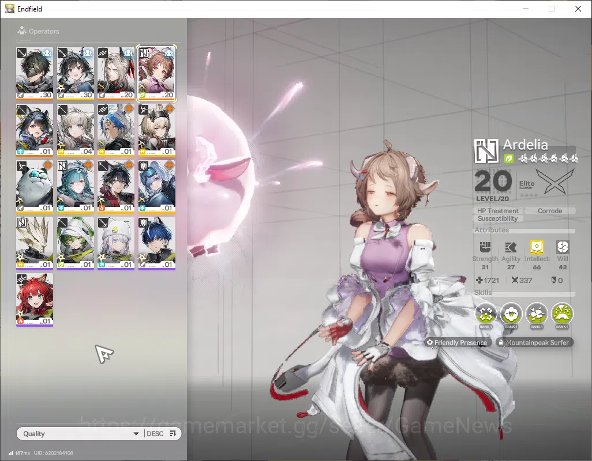Click the highlighted yellow Intellect icon
This screenshot has height=461, width=592.
[x=537, y=247]
